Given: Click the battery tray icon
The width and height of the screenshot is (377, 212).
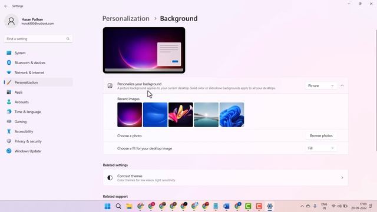Looking at the screenshot, I should 345,206.
